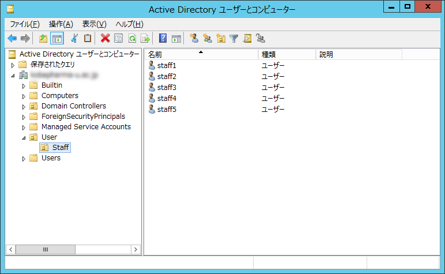Image resolution: width=445 pixels, height=274 pixels.
Task: Create a new group with toolbar icon
Action: pos(208,38)
